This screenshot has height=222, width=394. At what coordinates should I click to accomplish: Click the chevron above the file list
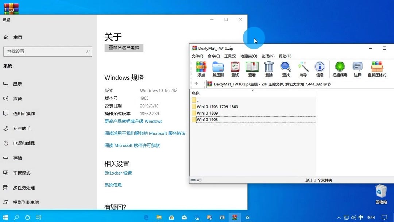[x=253, y=90]
